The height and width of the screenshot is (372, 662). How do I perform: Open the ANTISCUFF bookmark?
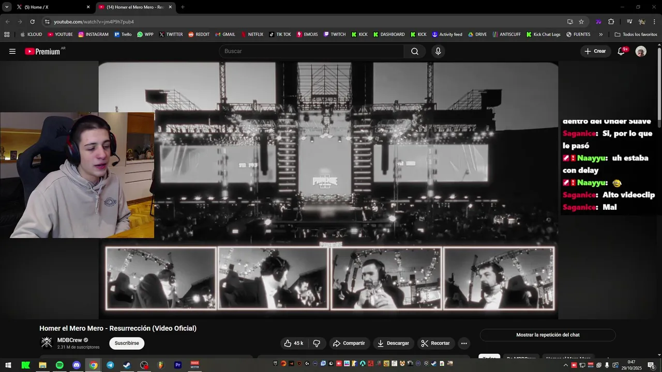pos(506,35)
